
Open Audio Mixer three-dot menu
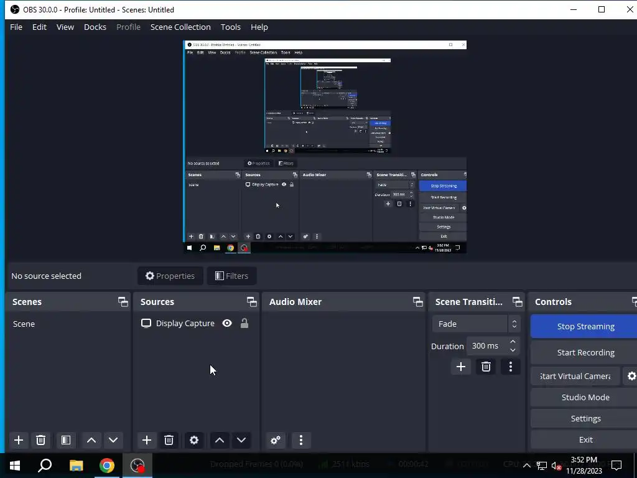(301, 440)
